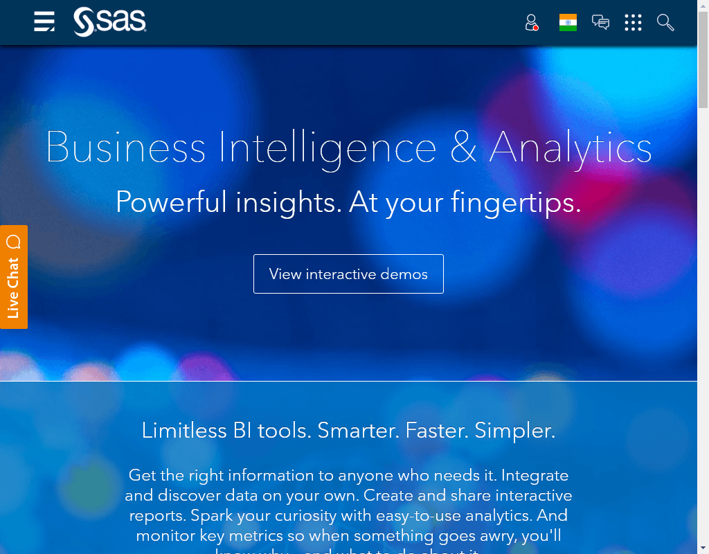Expand the nine-dot apps grid menu
The image size is (709, 554).
pyautogui.click(x=633, y=22)
